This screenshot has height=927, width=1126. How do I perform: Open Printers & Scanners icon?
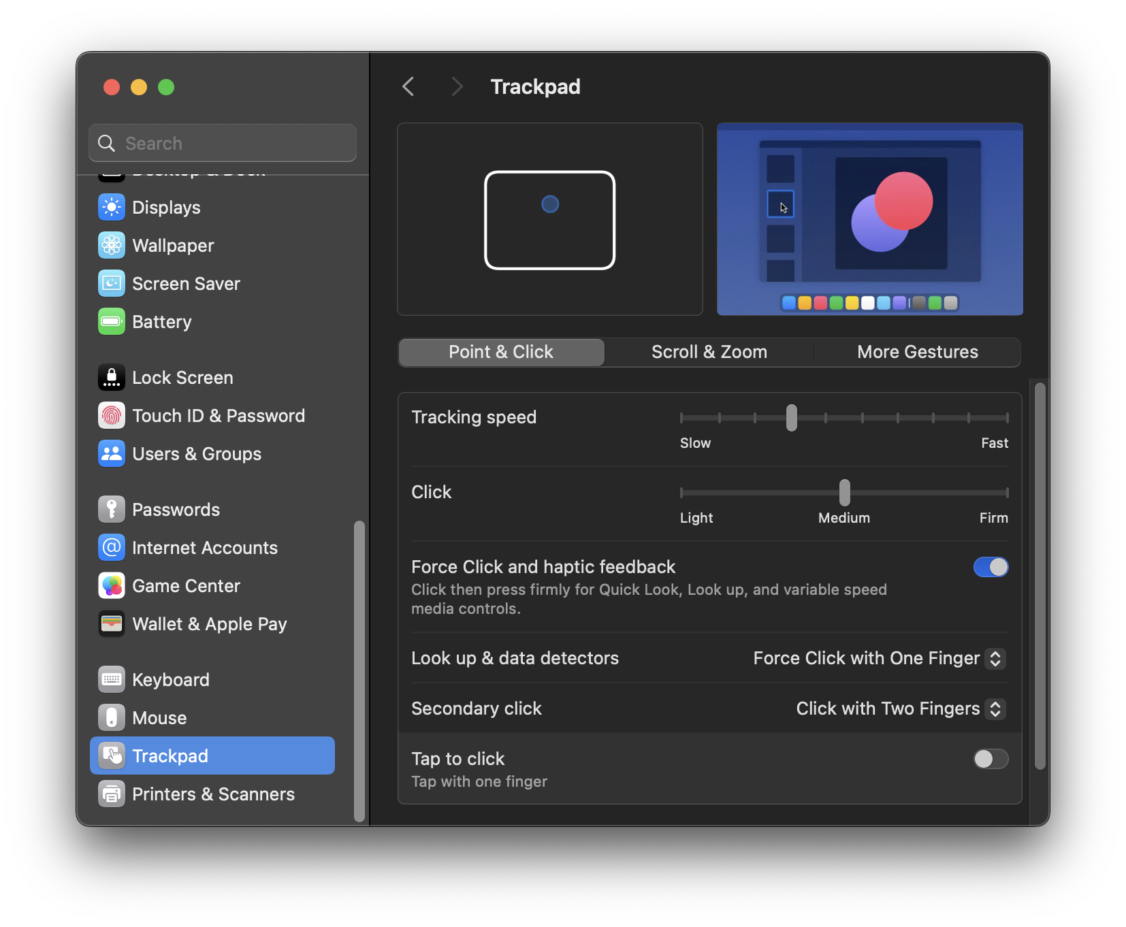pos(112,794)
